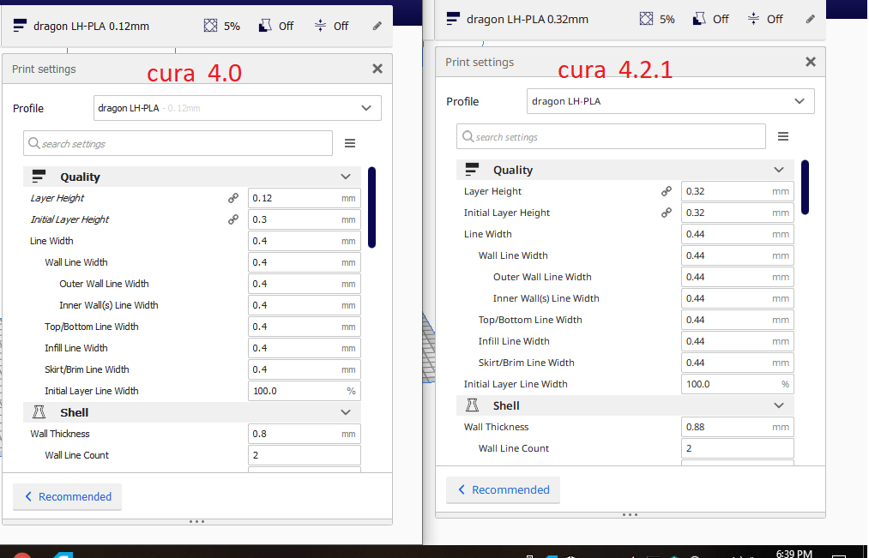Open settings visibility hamburger menu in Cura 4.2.1 panel
Screen dimensions: 869x558
tap(782, 136)
